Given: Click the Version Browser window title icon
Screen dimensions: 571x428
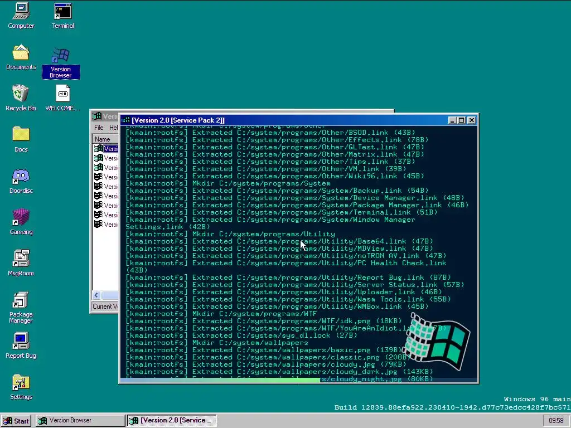Looking at the screenshot, I should 97,116.
